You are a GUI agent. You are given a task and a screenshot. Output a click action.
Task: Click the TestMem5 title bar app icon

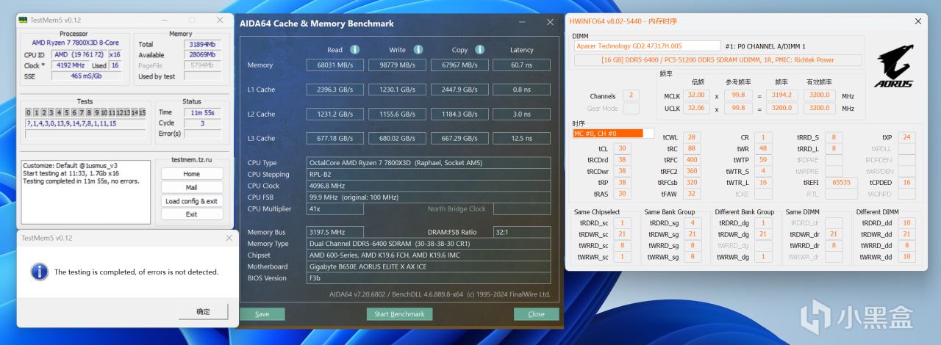coord(24,21)
